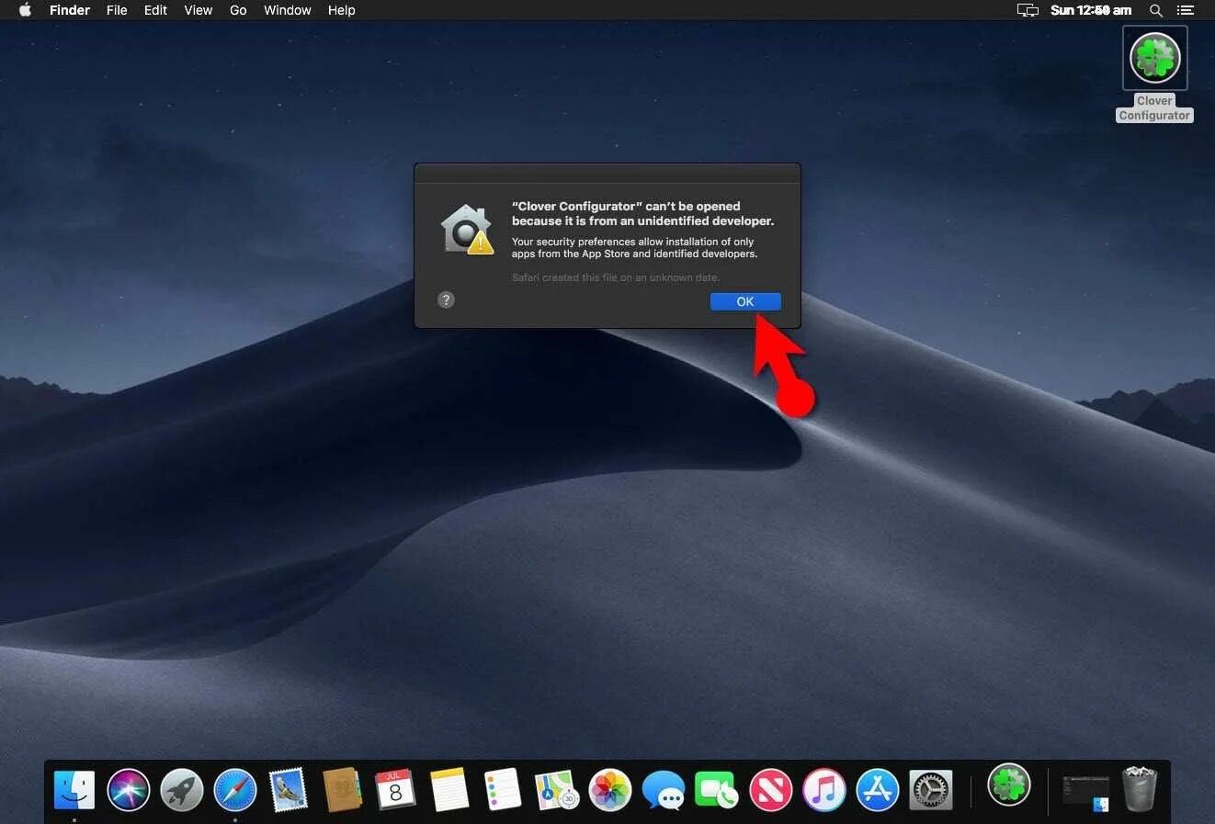Screen dimensions: 1215x824
Task: Open FaceTime app in the Dock
Action: [717, 790]
